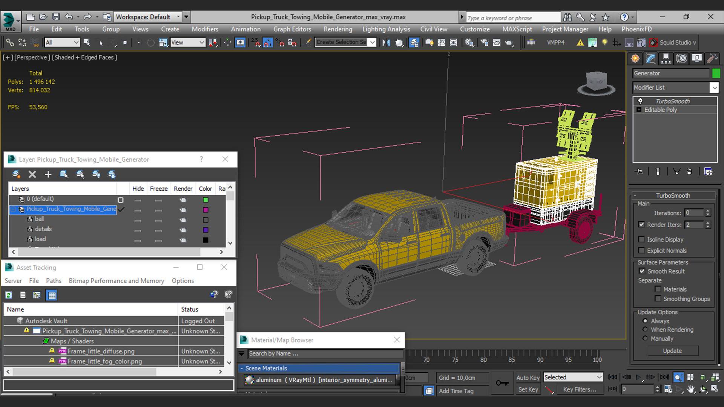Open the Modifiers menu
This screenshot has width=724, height=407.
click(x=205, y=29)
